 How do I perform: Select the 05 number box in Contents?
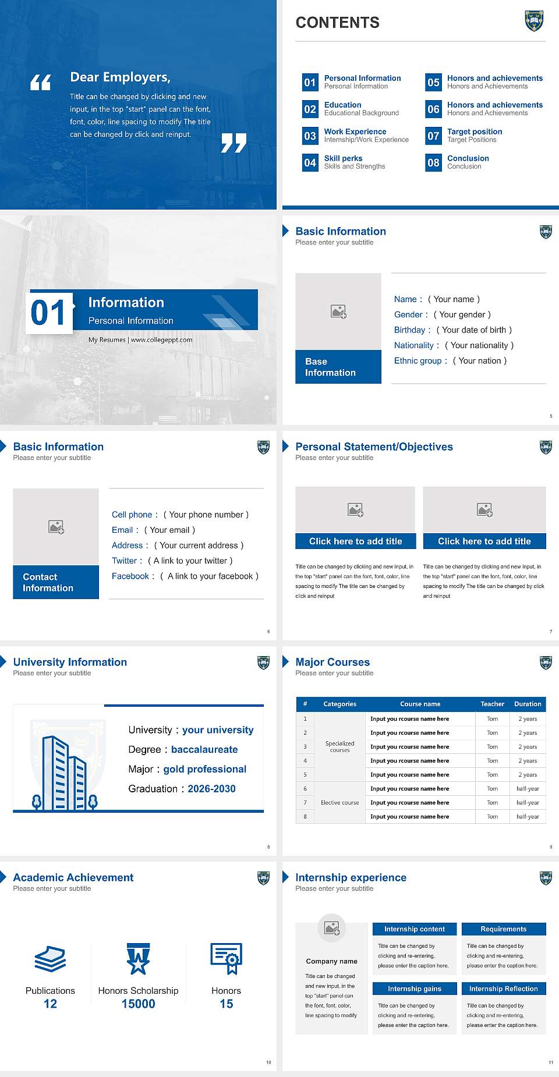433,82
